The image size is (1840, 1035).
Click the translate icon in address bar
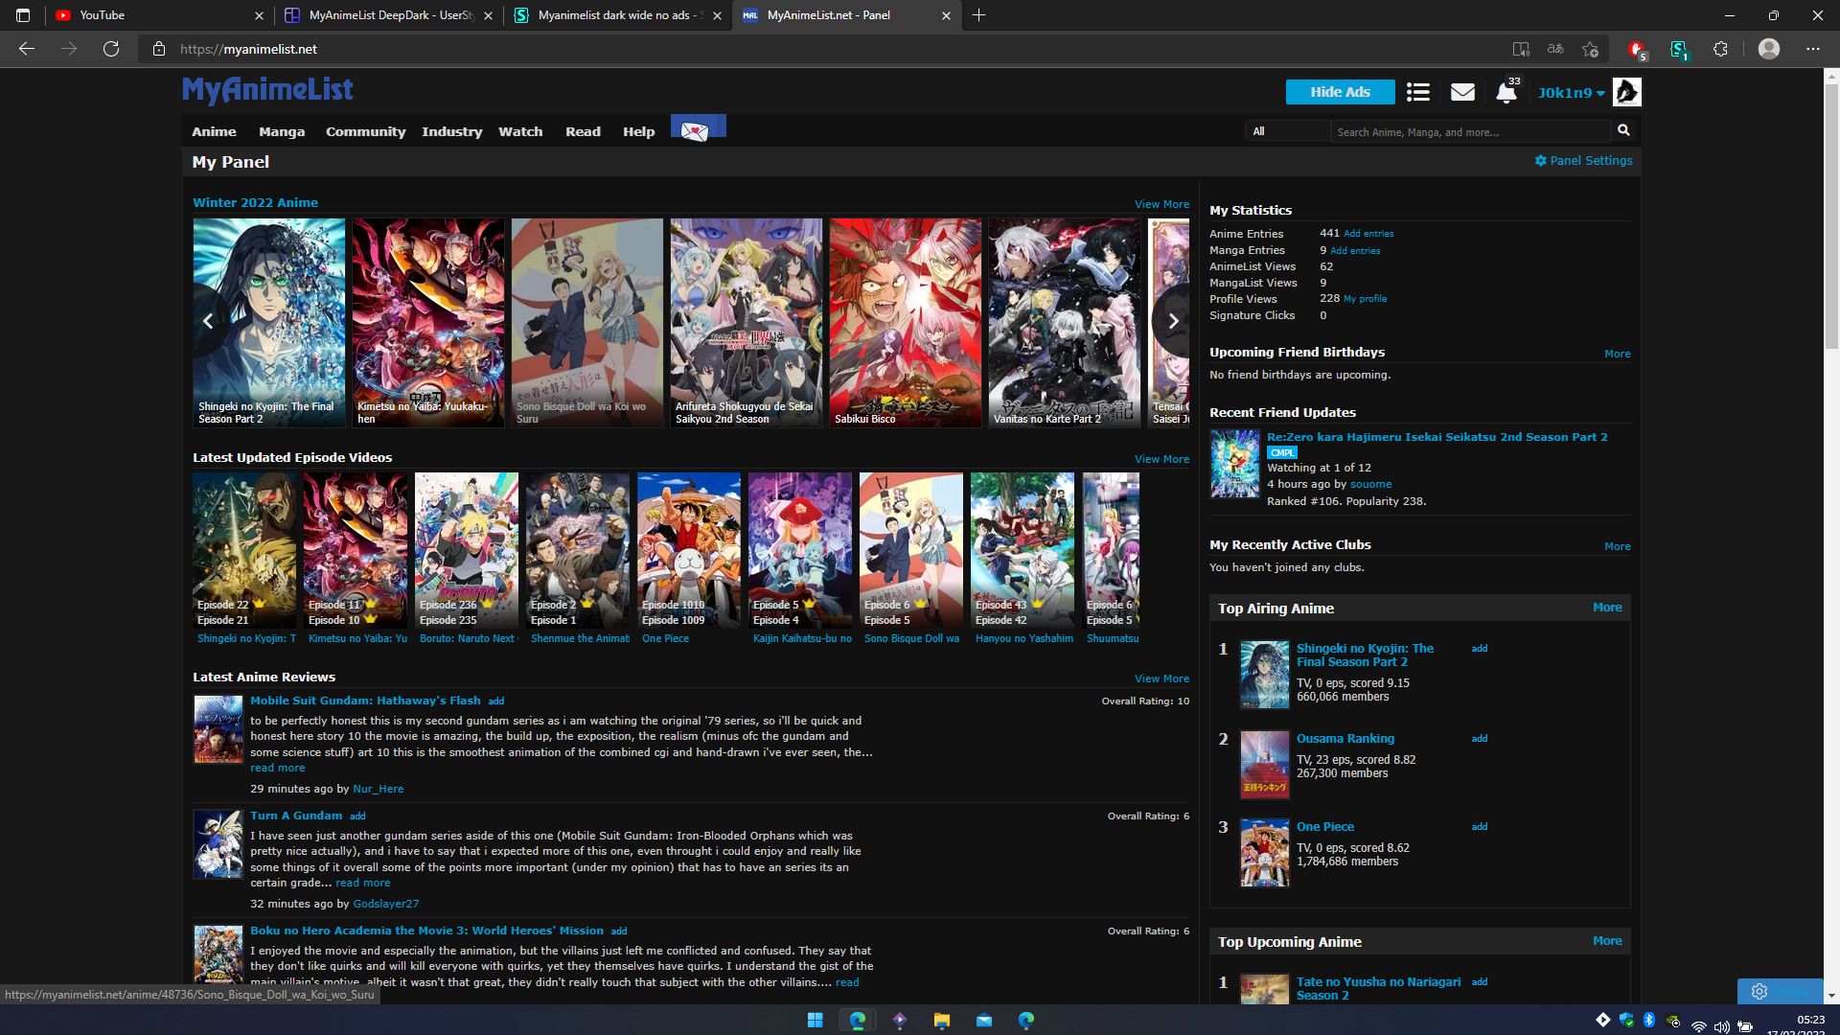point(1555,49)
